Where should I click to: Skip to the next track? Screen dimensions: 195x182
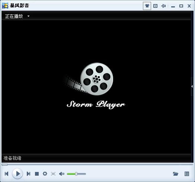pyautogui.click(x=29, y=174)
